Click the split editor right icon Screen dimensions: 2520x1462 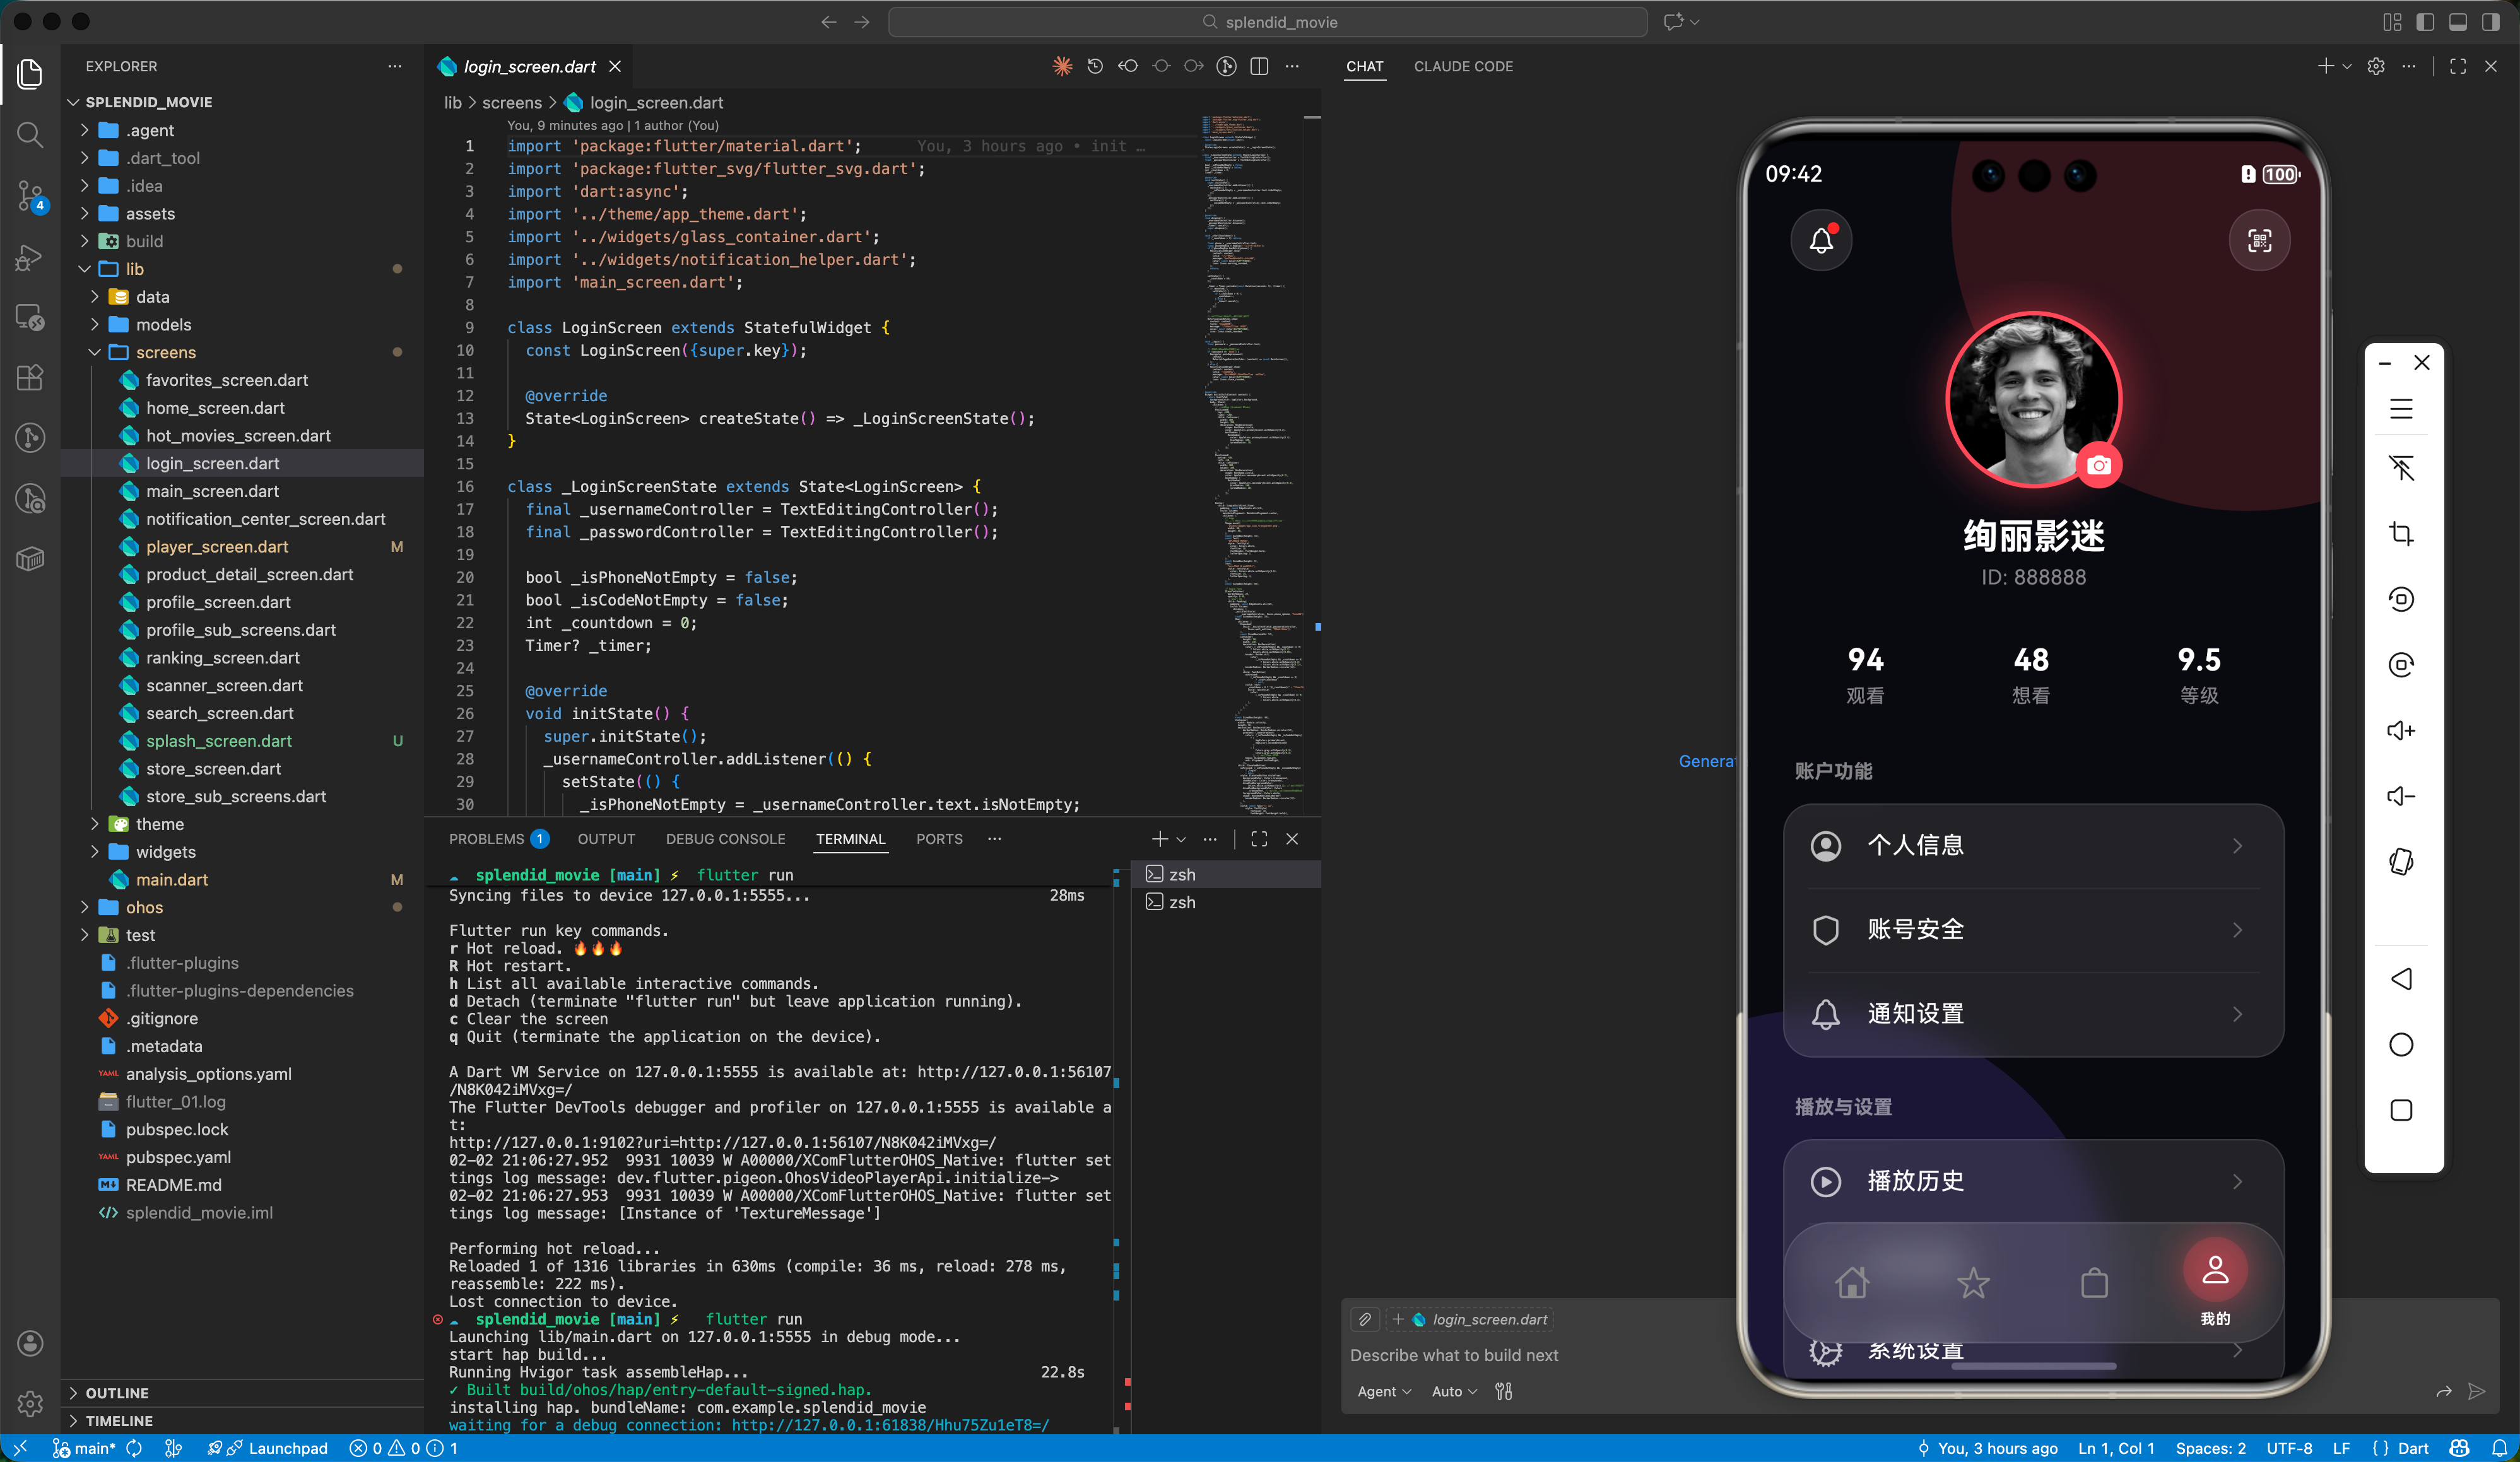pyautogui.click(x=1259, y=66)
